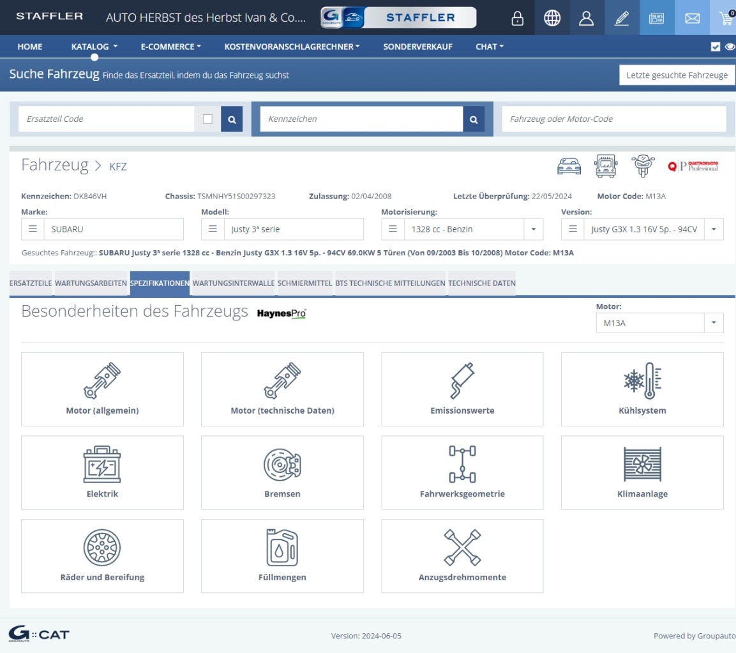Viewport: 736px width, 653px height.
Task: Open the Motorisierung dropdown arrow
Action: [x=534, y=229]
